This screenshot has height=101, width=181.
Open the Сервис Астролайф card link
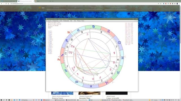[113, 98]
